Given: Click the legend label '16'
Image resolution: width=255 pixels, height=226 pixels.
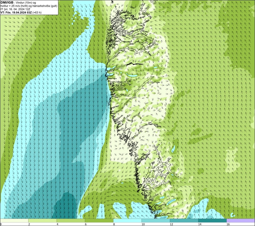Looking at the screenshot, I should pyautogui.click(x=228, y=224).
